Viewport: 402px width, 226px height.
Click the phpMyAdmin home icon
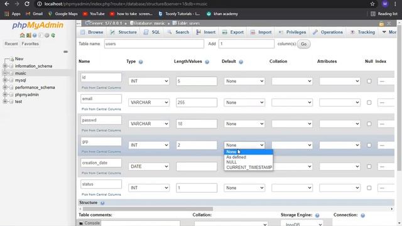tap(23, 35)
